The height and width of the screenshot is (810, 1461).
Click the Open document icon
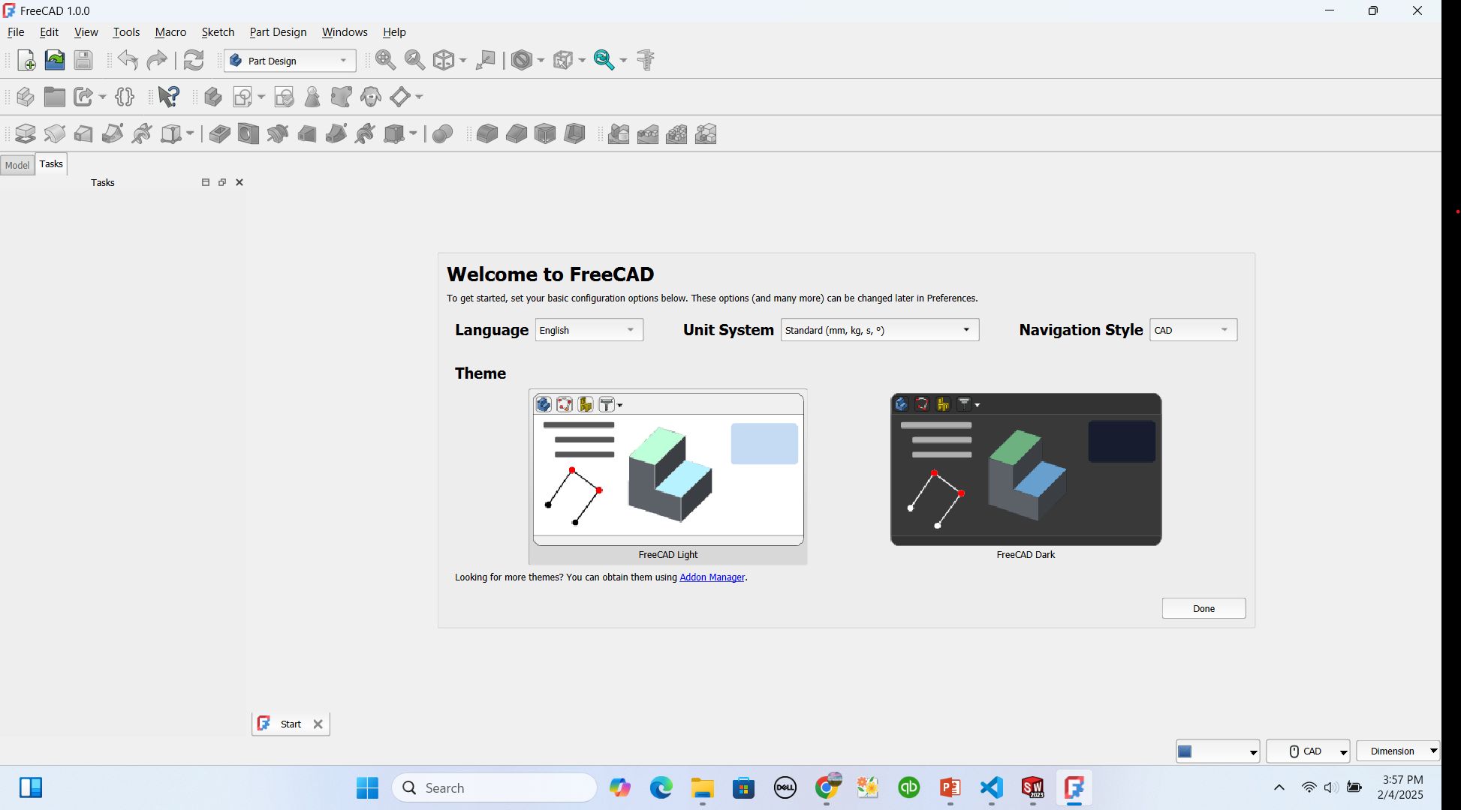point(54,60)
